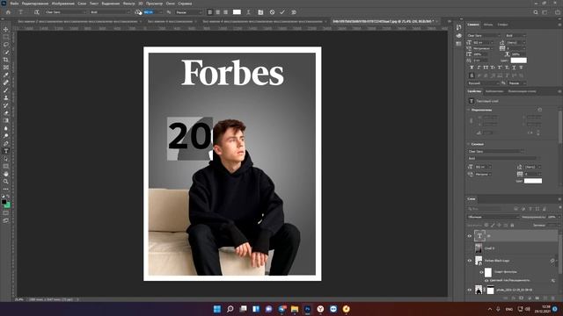Toggle right text alignment in options bar
563x316 pixels.
225,12
